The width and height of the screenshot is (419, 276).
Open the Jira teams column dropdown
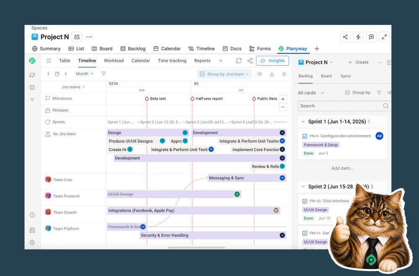[x=73, y=87]
